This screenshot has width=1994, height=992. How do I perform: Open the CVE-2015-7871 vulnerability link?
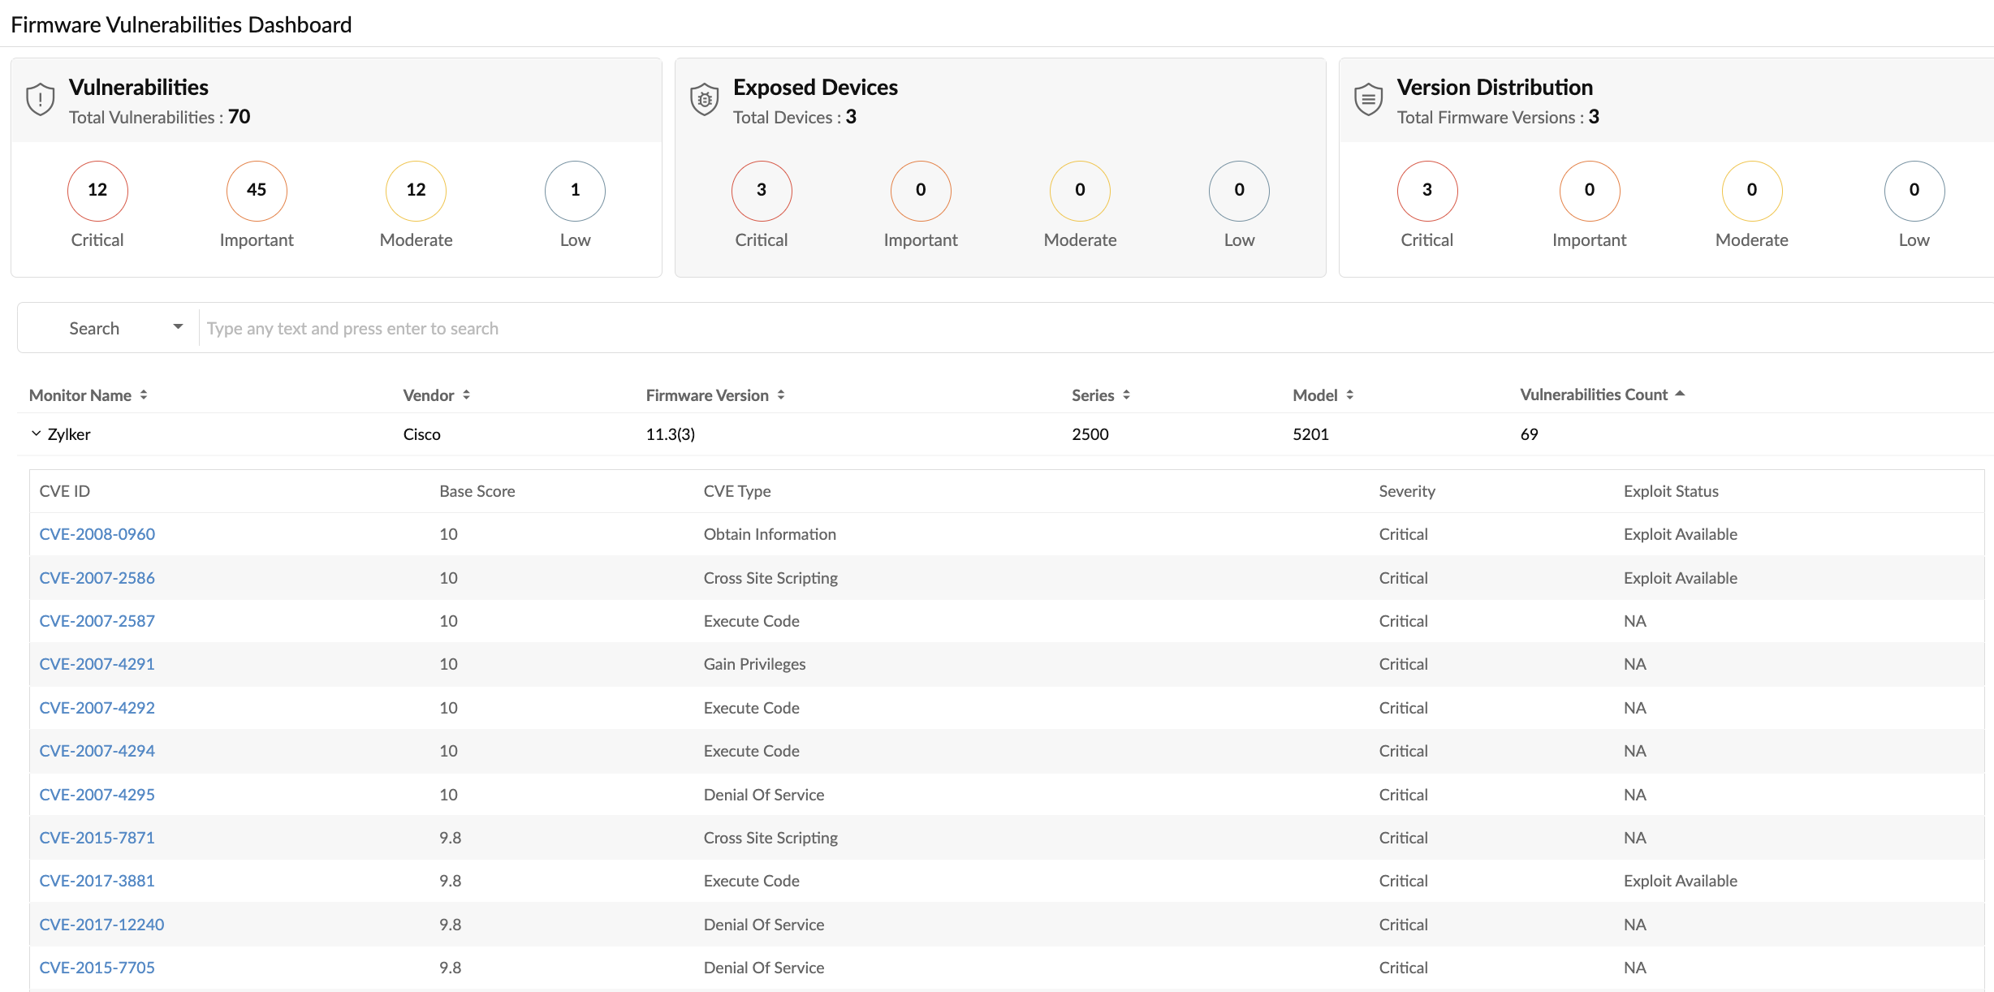coord(97,837)
